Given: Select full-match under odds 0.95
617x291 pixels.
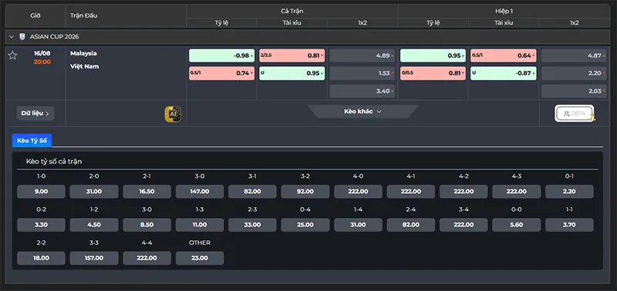Looking at the screenshot, I should pyautogui.click(x=292, y=73).
